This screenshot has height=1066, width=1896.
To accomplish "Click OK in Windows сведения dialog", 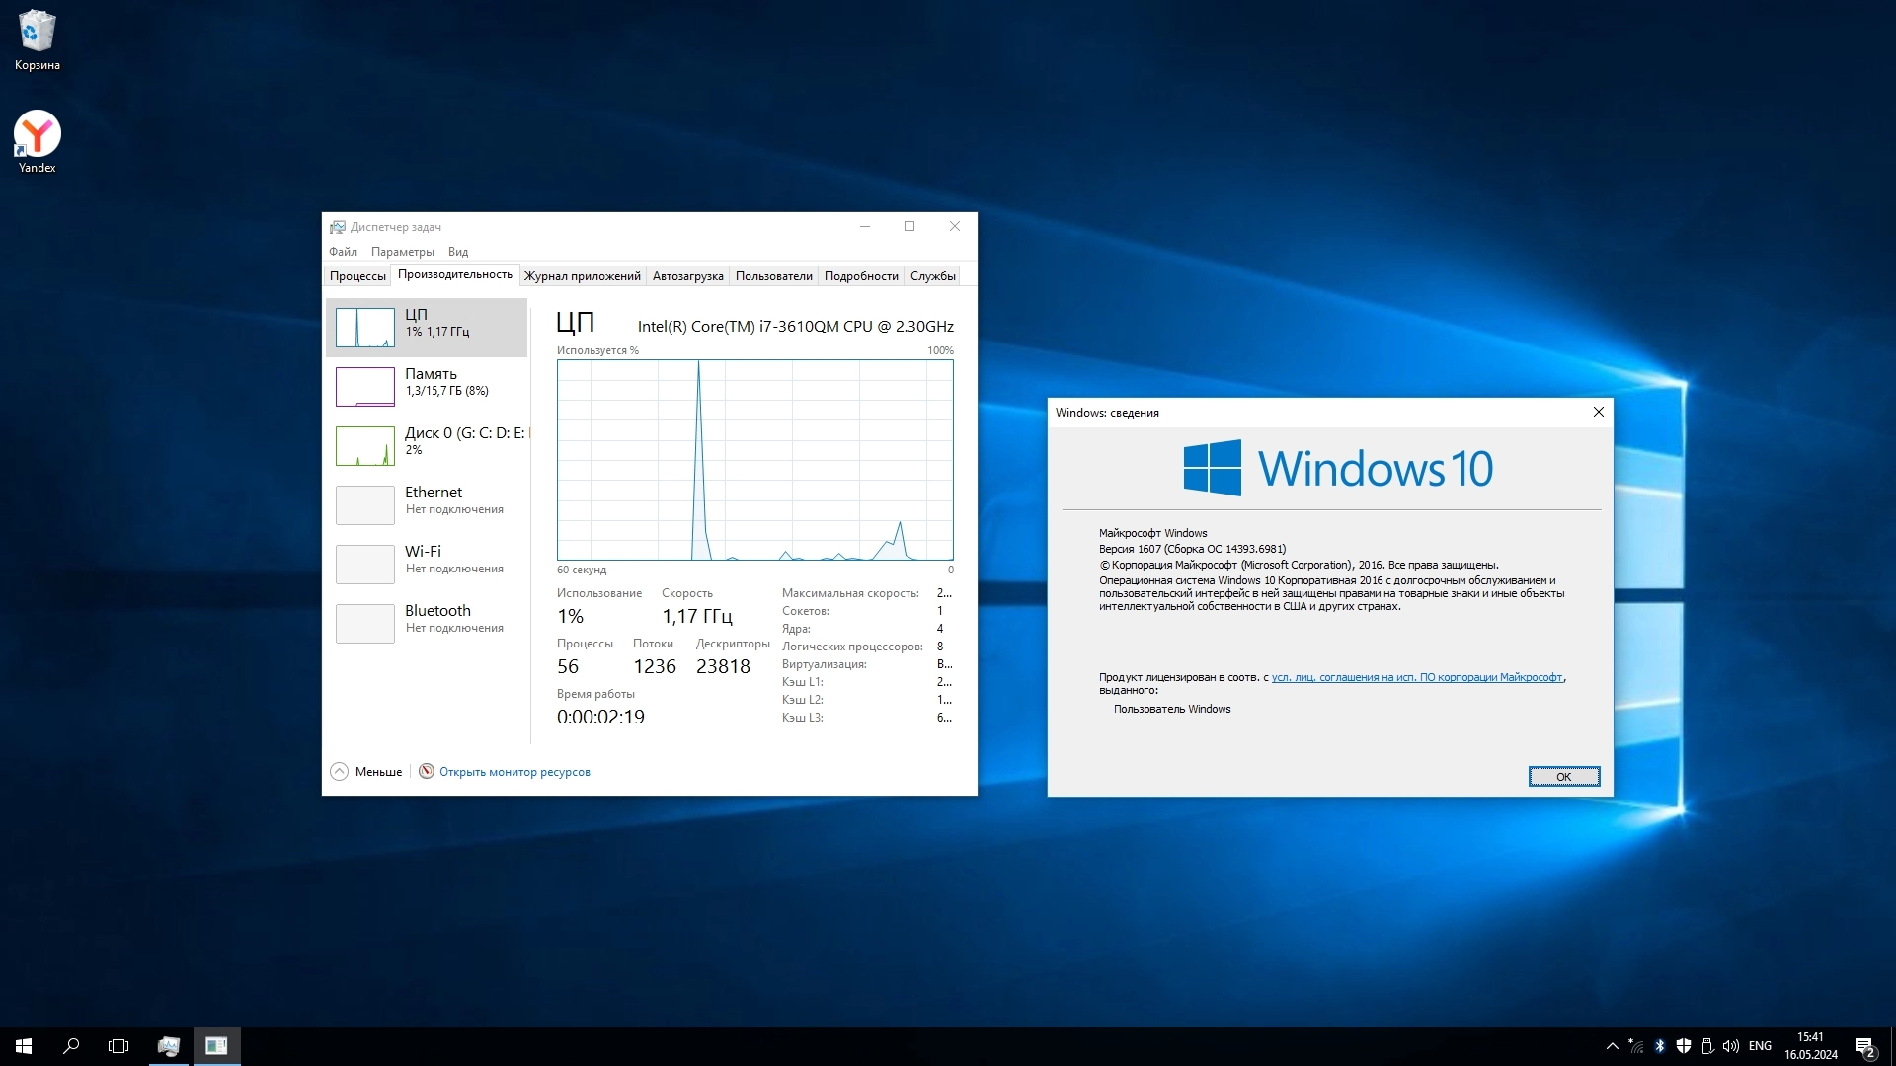I will 1563,777.
